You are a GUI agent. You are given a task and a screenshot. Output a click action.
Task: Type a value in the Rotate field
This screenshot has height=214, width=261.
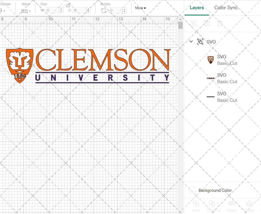(114, 10)
